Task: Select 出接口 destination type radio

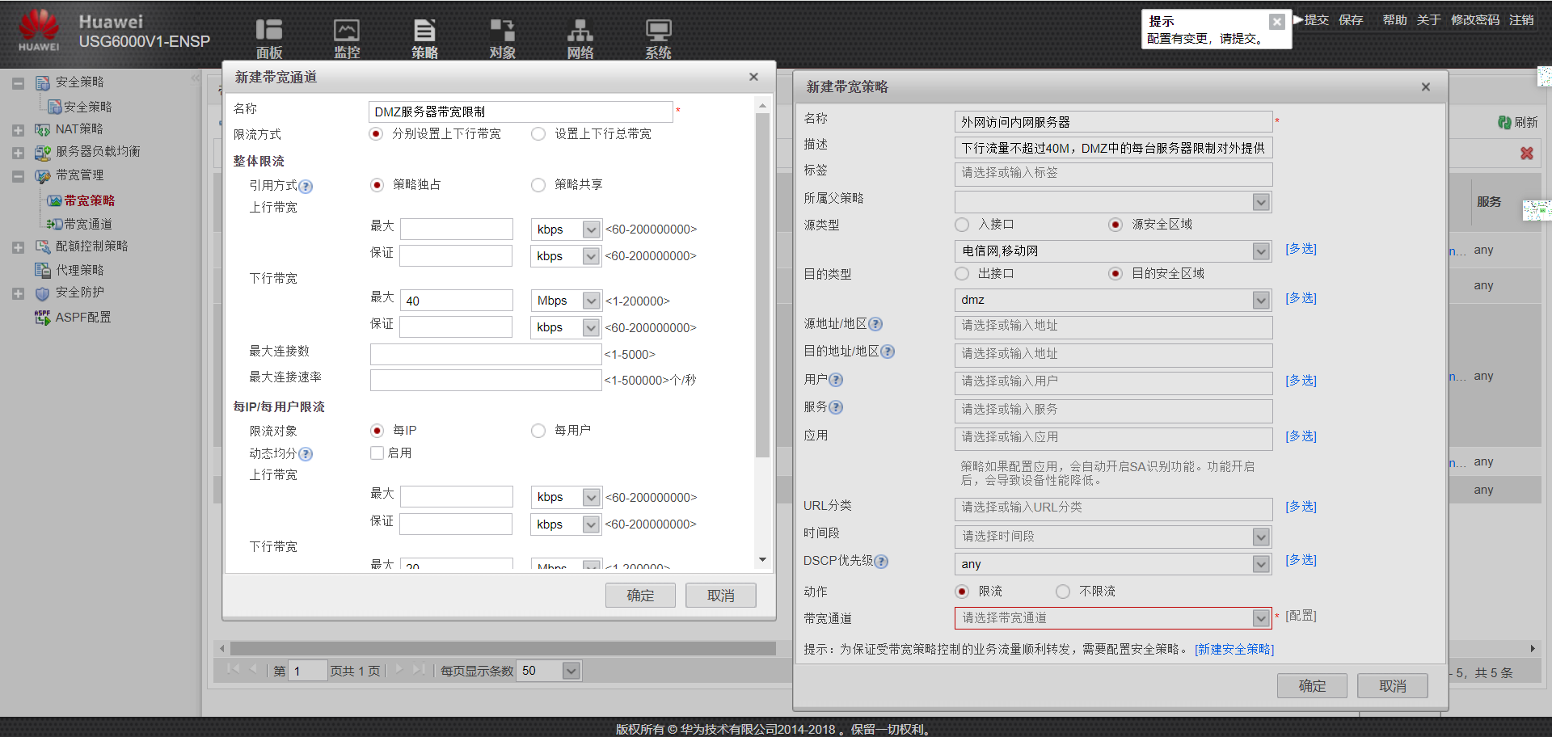Action: click(x=962, y=274)
